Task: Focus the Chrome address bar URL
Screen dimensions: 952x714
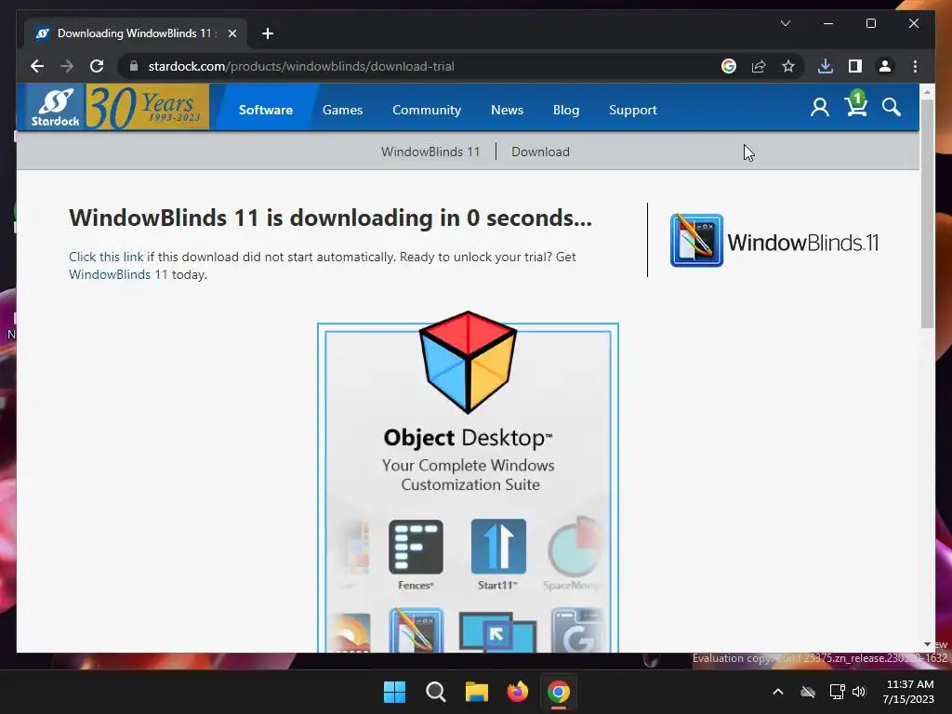Action: [301, 66]
